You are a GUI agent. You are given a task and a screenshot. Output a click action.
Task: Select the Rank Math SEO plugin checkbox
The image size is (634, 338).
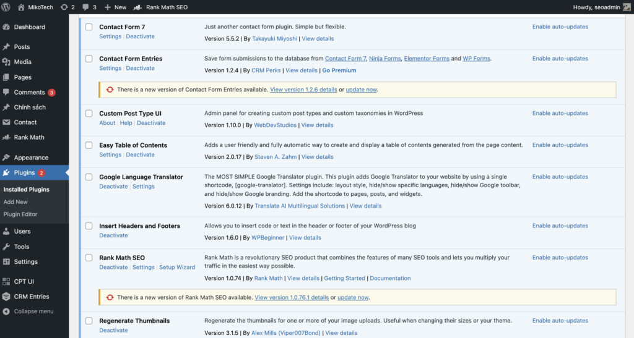[x=89, y=258]
